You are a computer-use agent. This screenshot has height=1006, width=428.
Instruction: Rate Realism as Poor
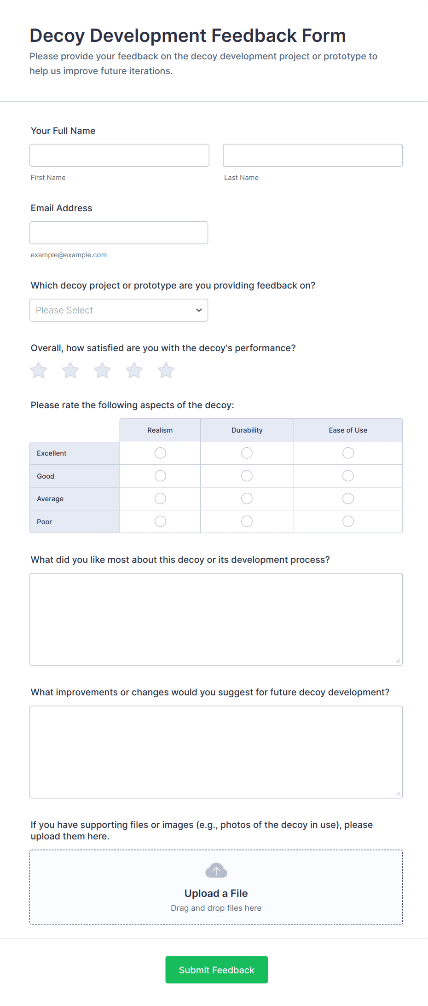pyautogui.click(x=160, y=521)
